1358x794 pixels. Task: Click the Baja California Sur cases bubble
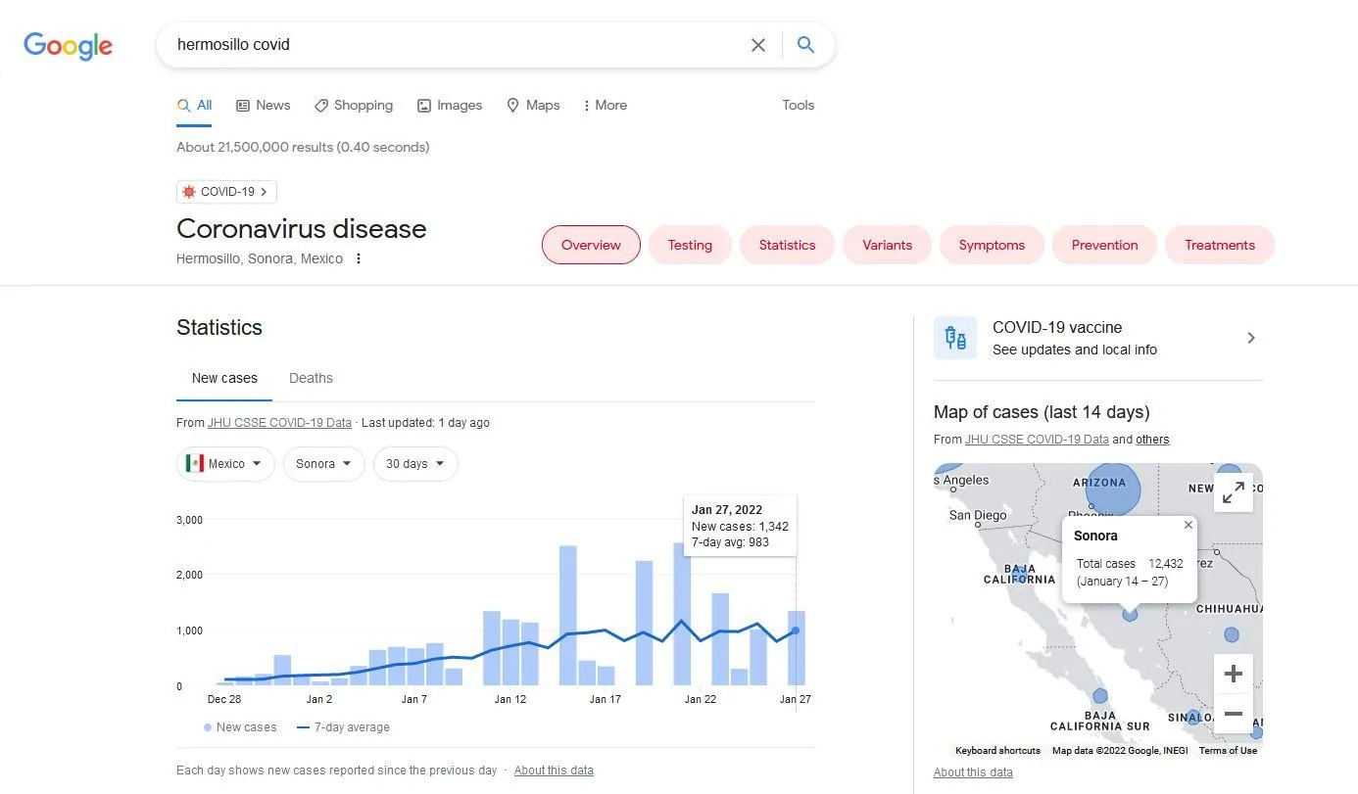click(1100, 696)
